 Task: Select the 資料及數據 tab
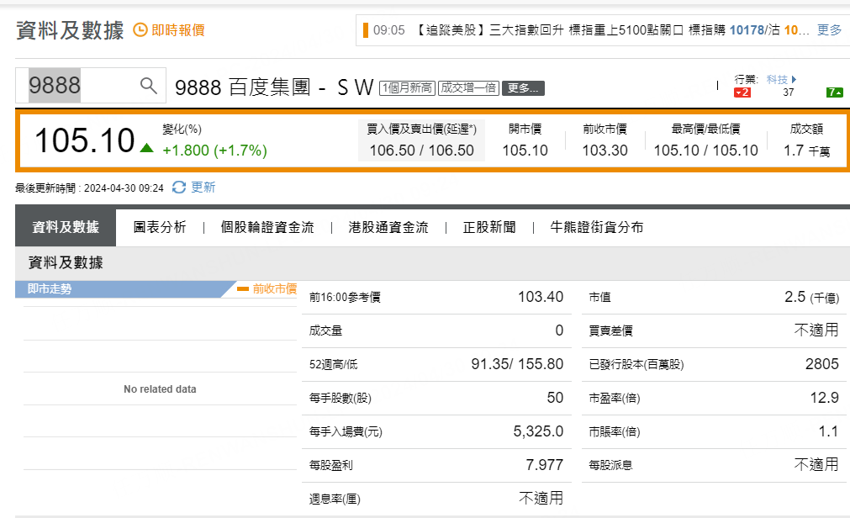[x=66, y=227]
